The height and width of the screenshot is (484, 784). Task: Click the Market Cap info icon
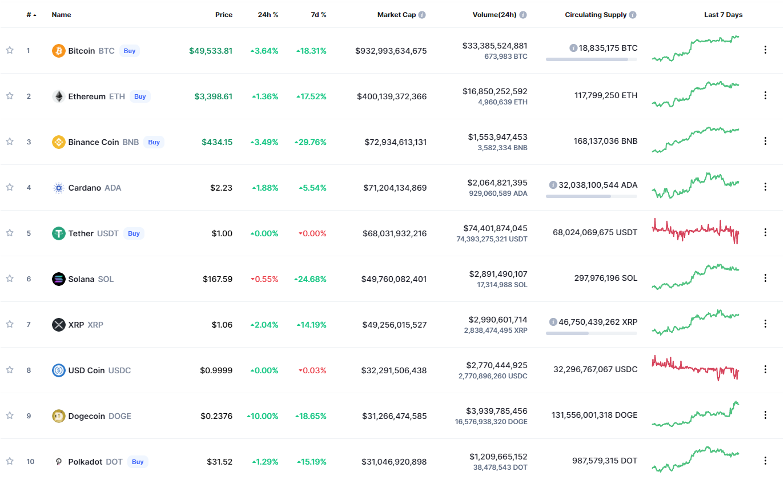(x=422, y=15)
